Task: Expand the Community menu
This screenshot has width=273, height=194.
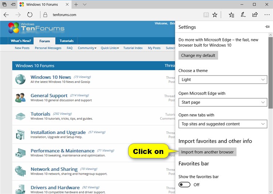Action: point(87,48)
